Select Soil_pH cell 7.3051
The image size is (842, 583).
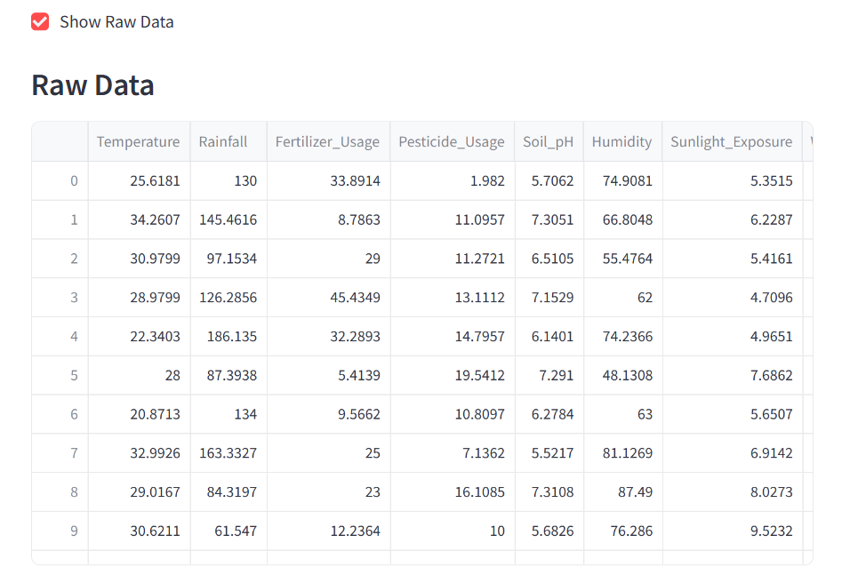(549, 220)
